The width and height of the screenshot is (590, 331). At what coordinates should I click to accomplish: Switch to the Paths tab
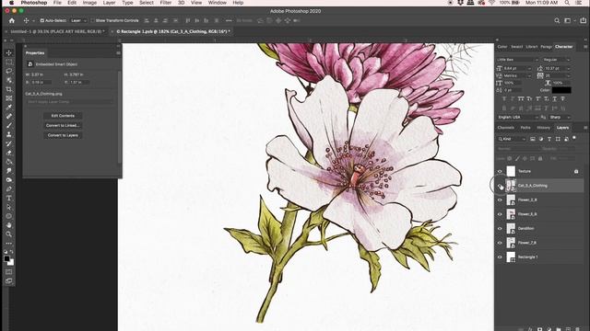525,128
